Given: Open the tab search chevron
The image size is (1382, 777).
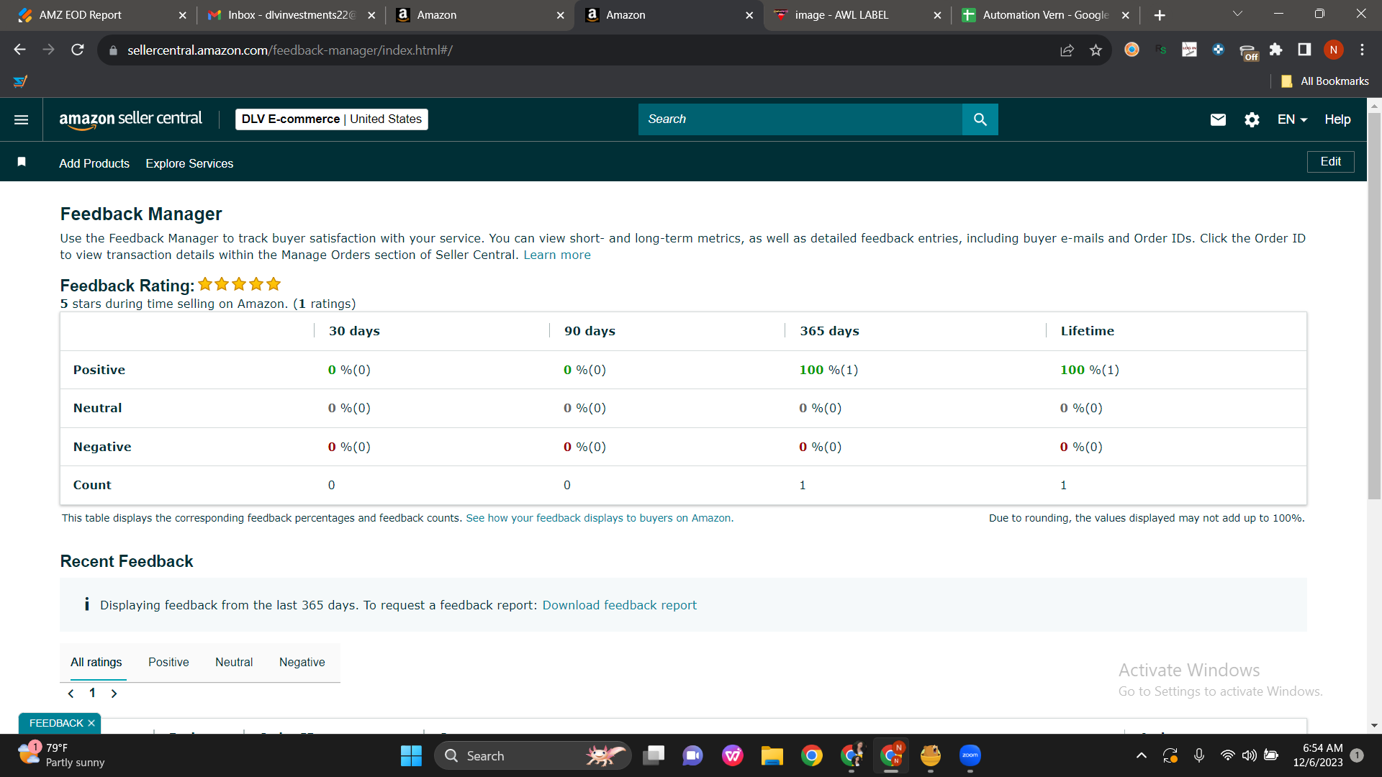Looking at the screenshot, I should [1237, 14].
